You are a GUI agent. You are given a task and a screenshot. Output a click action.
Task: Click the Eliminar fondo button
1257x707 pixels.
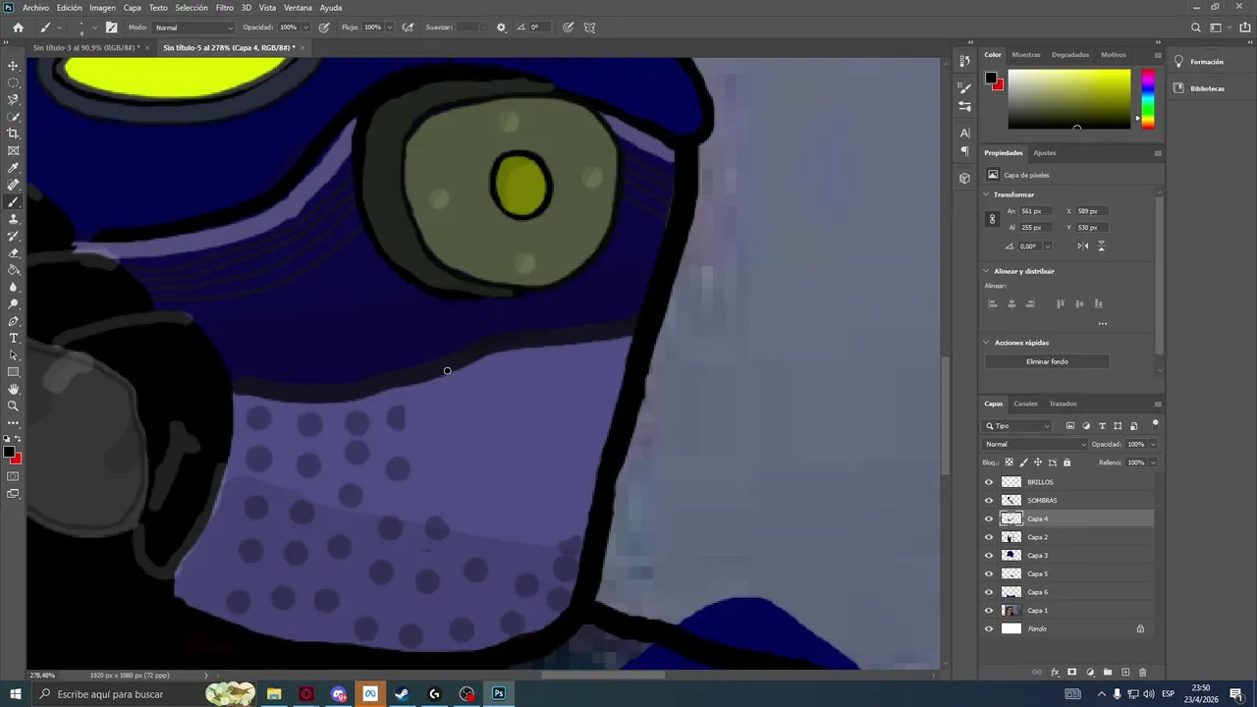click(1047, 361)
